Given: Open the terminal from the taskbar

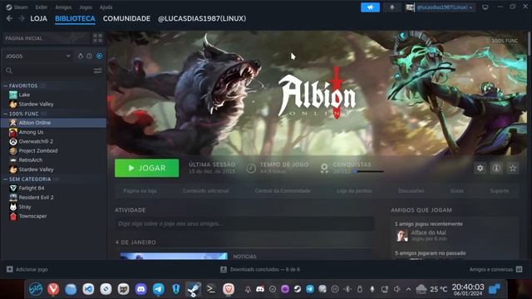Looking at the screenshot, I should (x=210, y=289).
